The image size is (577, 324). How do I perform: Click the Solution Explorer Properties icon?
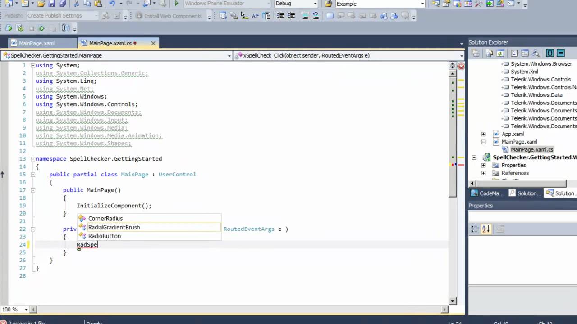pos(475,53)
